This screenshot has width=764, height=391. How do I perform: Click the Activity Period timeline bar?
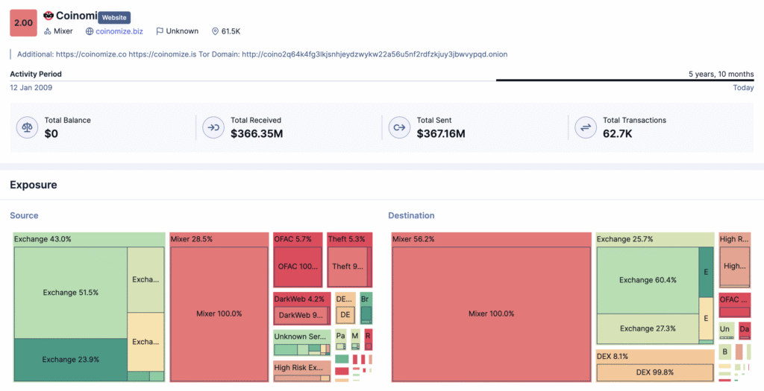624,80
